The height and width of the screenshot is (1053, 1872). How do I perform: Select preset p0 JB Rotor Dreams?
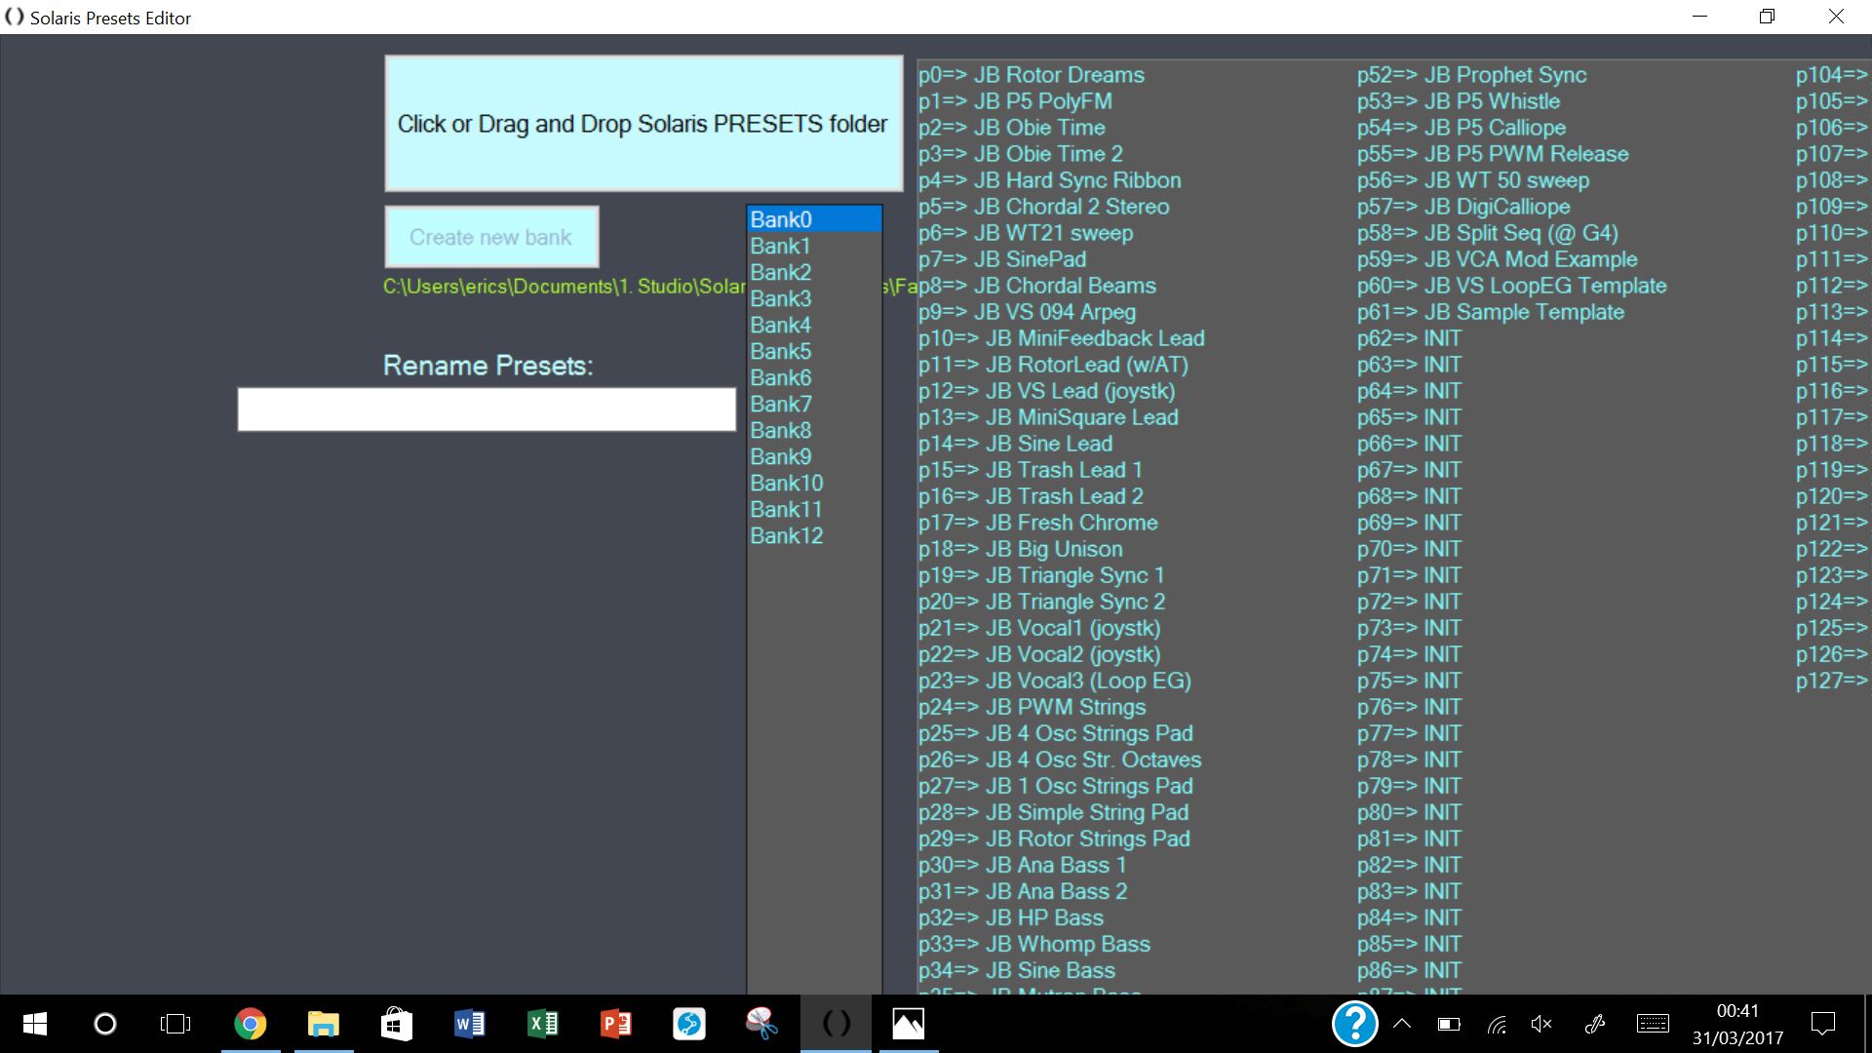tap(1032, 75)
